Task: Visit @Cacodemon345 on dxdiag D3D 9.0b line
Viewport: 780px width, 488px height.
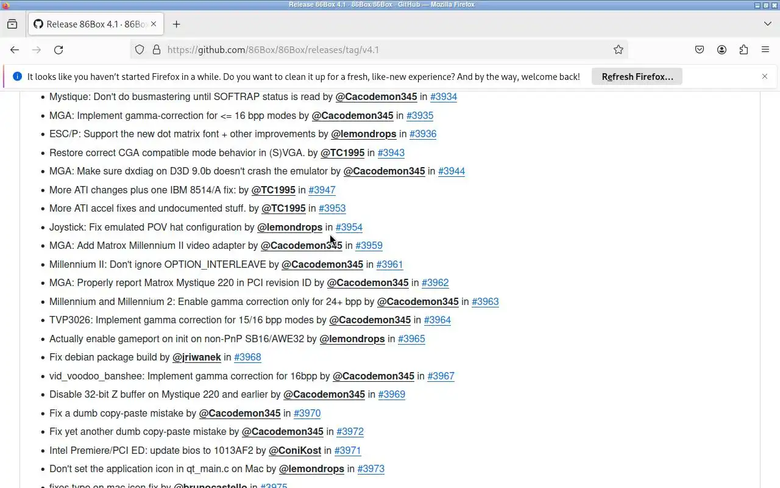Action: tap(384, 171)
